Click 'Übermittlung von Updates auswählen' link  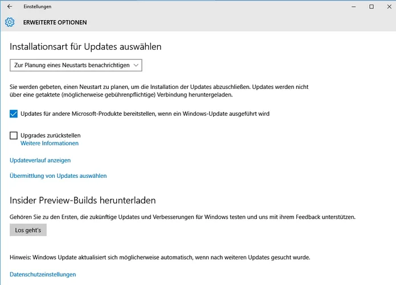point(58,176)
